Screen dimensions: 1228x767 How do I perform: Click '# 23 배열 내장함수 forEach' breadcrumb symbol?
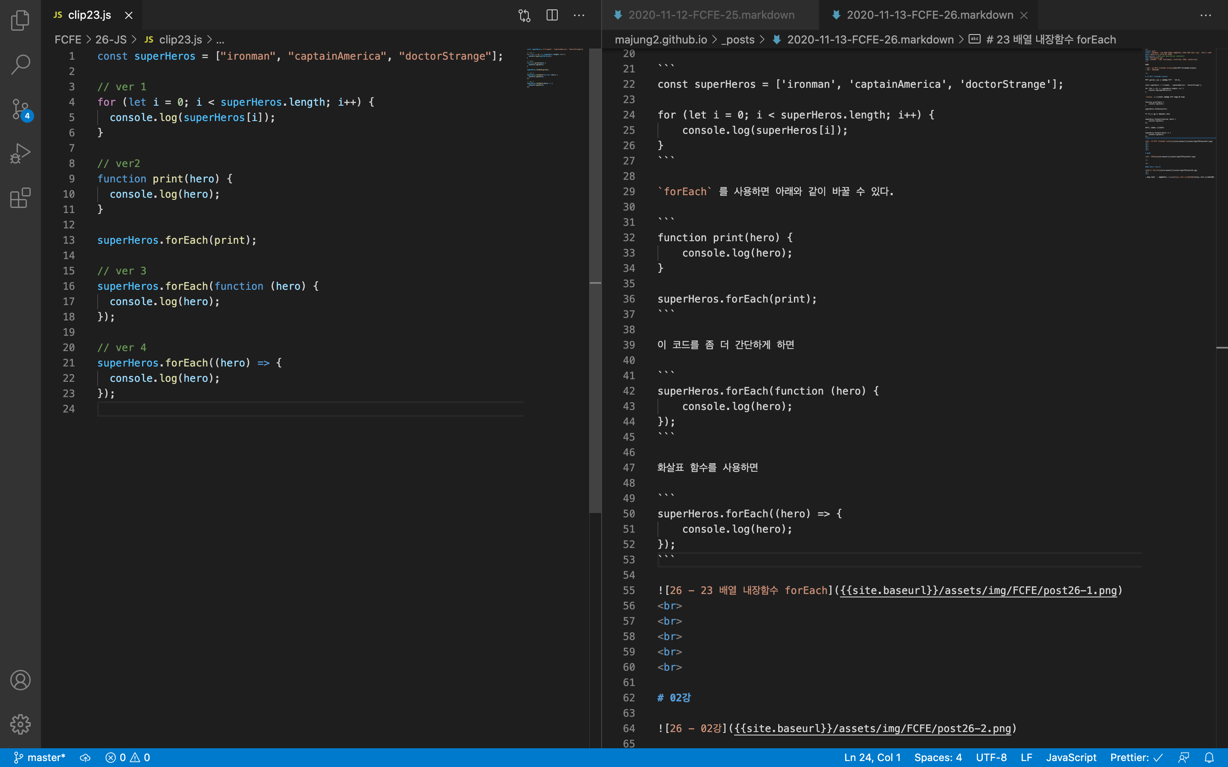tap(1051, 40)
